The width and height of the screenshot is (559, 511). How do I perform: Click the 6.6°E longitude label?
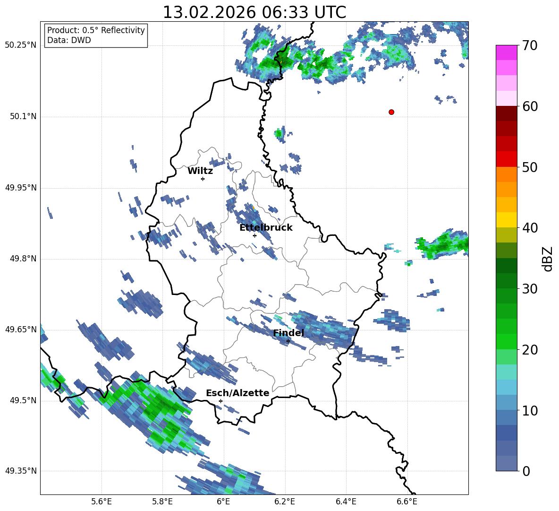pos(407,502)
